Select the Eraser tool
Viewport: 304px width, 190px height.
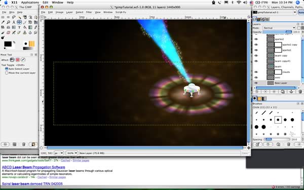coord(8,32)
